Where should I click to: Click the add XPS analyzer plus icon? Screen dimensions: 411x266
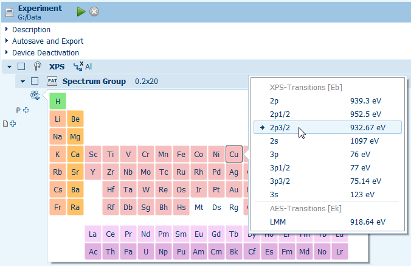pyautogui.click(x=22, y=110)
